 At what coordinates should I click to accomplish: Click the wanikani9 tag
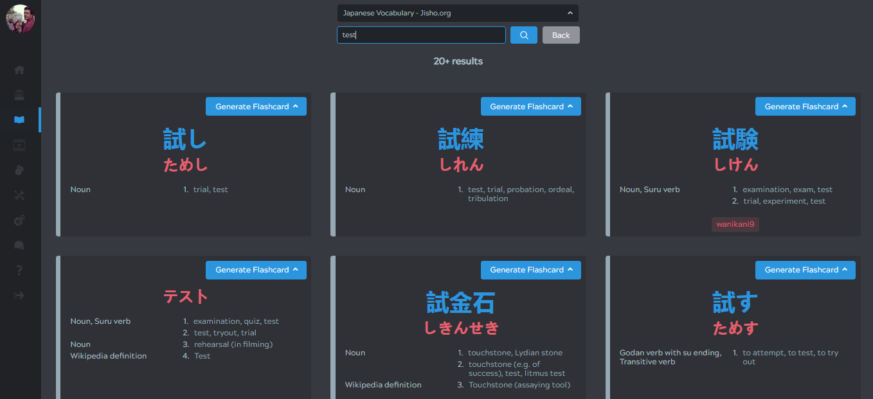(735, 224)
